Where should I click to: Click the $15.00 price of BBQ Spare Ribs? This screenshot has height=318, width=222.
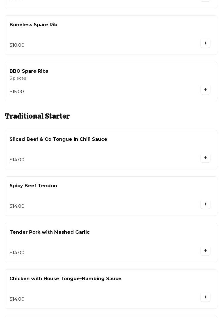pyautogui.click(x=17, y=92)
